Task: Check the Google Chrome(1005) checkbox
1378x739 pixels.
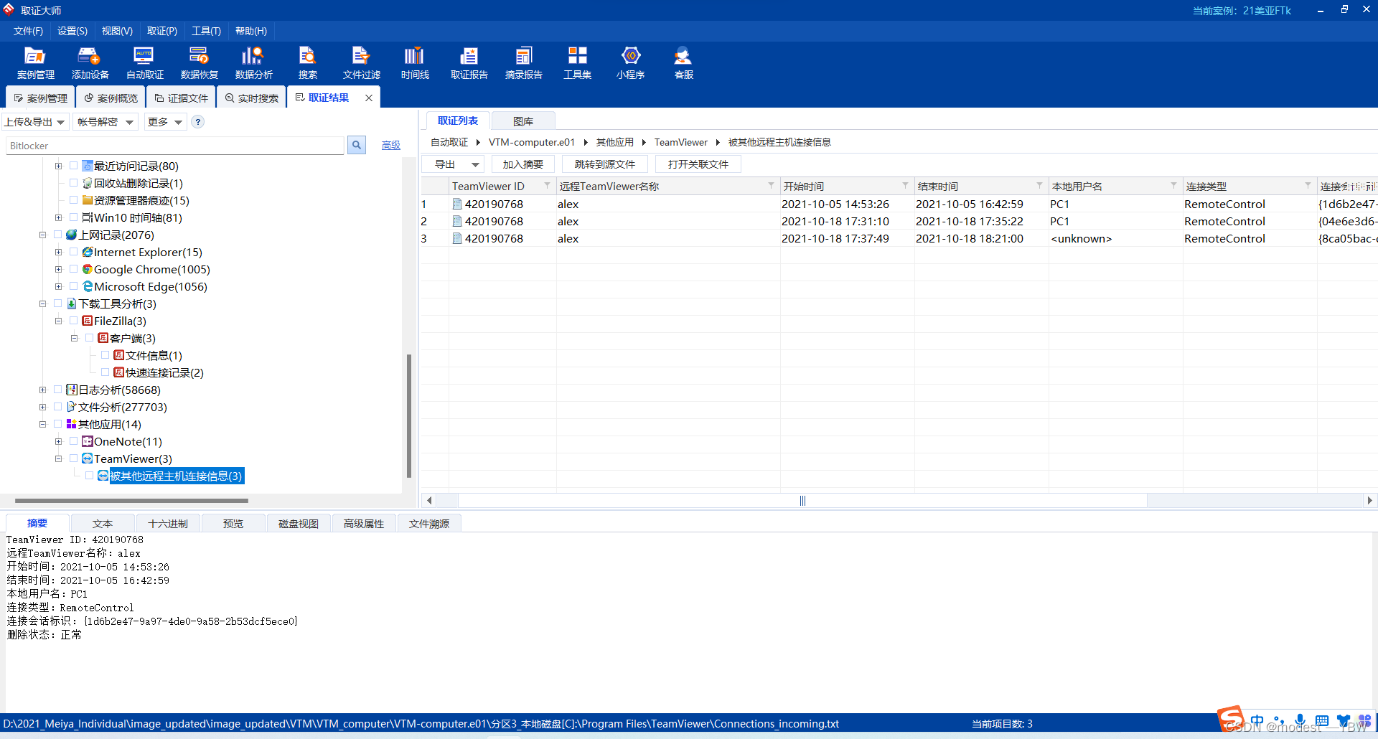Action: 73,269
